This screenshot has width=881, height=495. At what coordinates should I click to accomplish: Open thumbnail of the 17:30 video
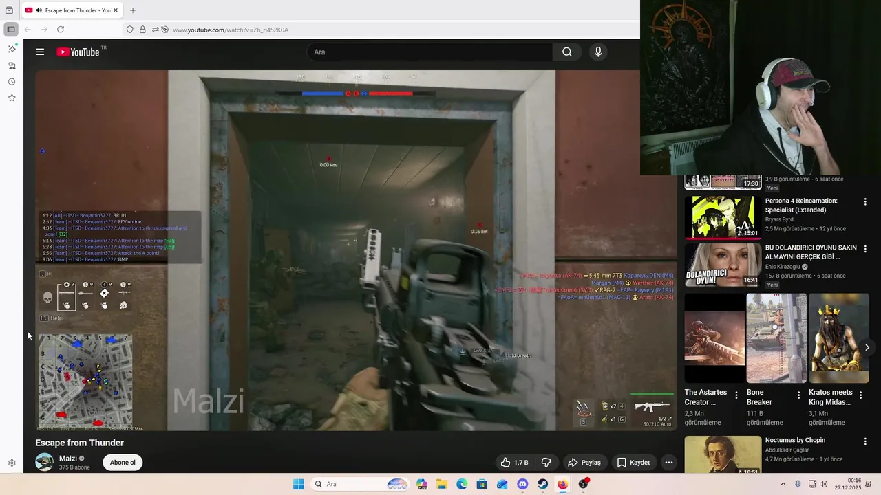723,182
